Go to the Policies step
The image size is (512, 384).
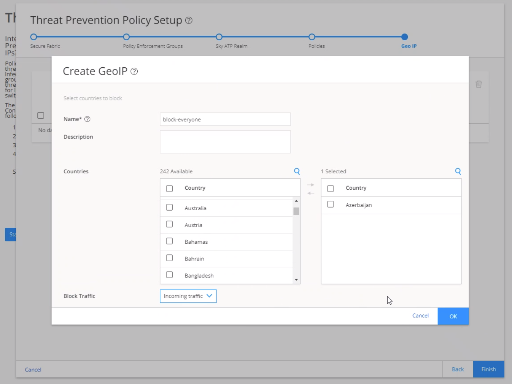tap(312, 37)
